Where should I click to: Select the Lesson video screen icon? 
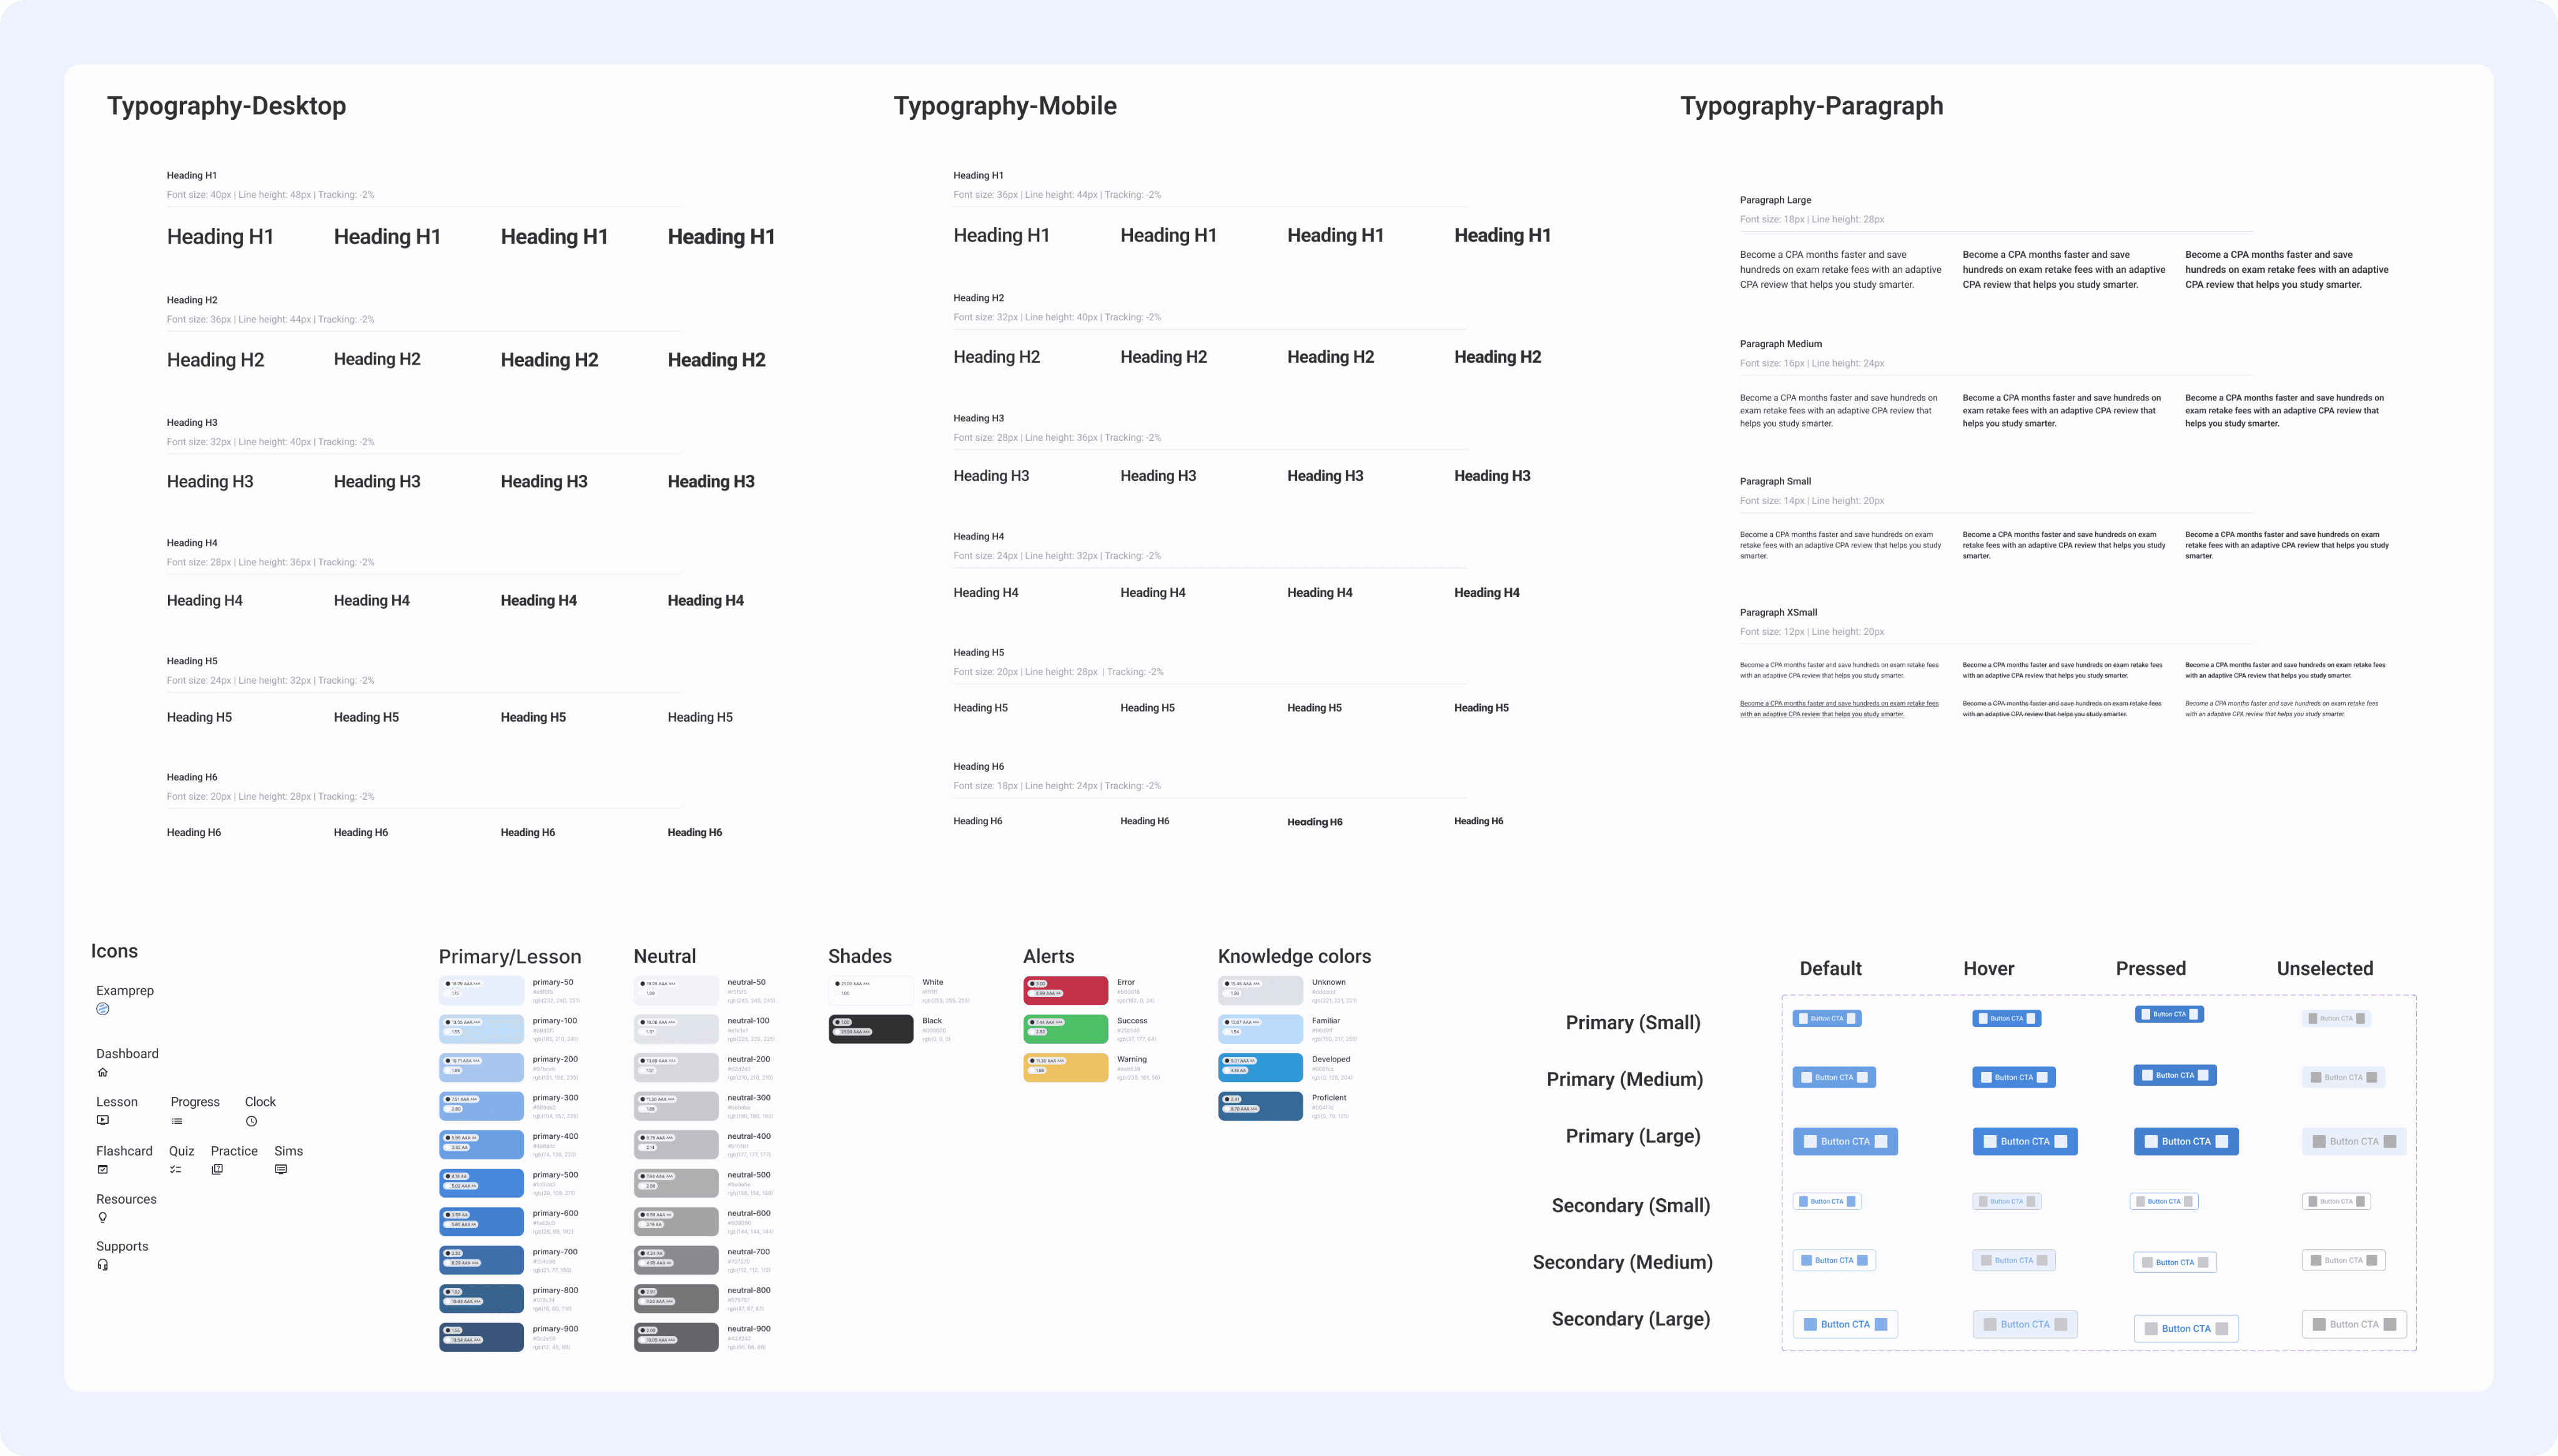[x=102, y=1120]
